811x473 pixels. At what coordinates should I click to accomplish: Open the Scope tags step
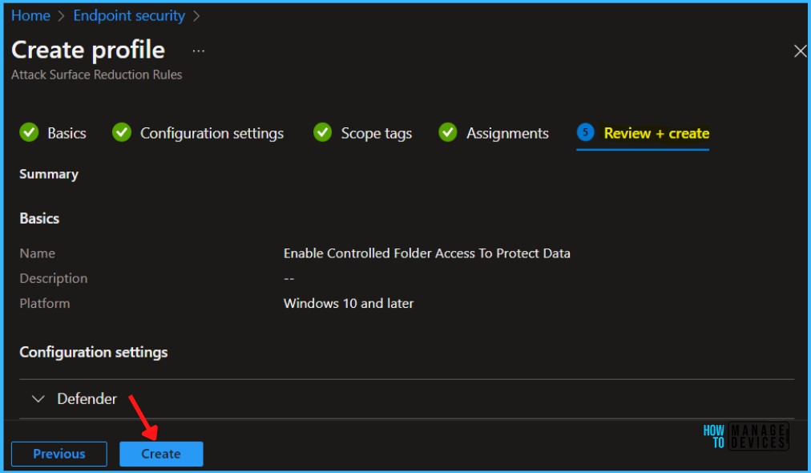tap(376, 134)
